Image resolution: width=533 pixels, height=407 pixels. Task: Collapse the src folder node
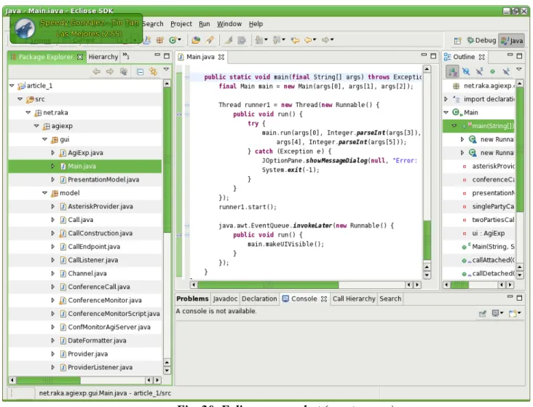click(x=20, y=99)
